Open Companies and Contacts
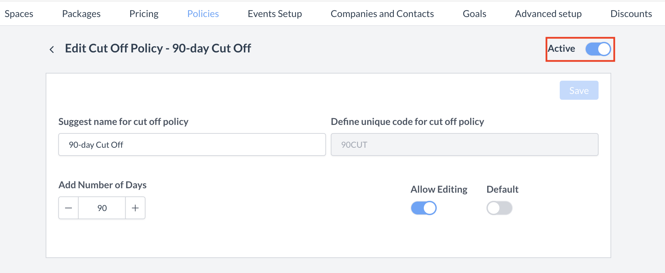 coord(382,13)
